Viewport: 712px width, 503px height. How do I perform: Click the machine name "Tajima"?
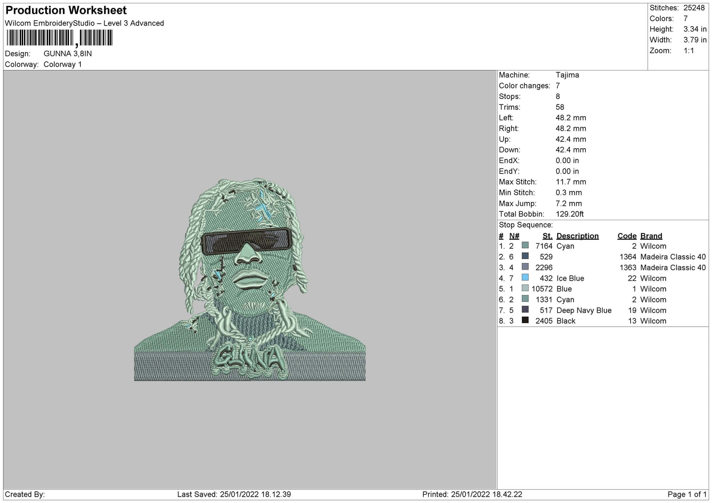pyautogui.click(x=567, y=75)
